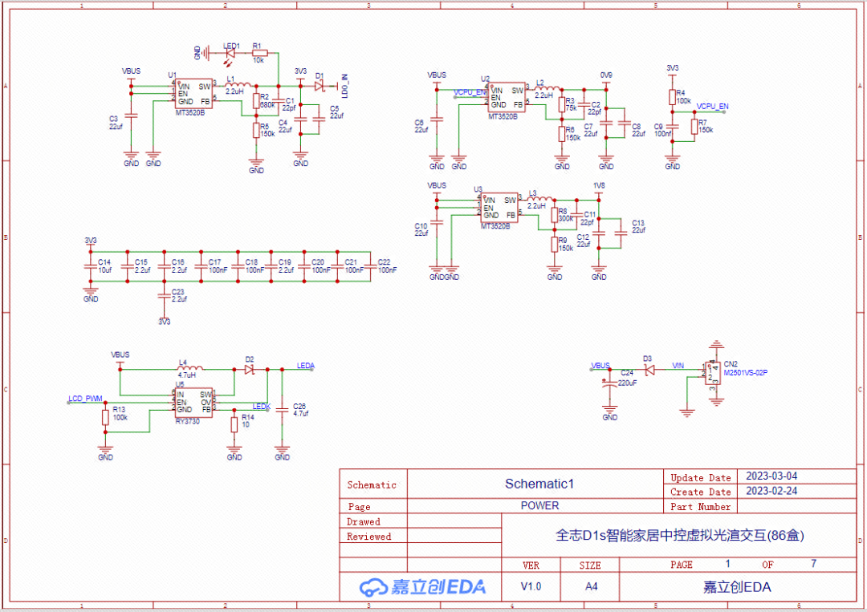Select resistor R13 labeled 100k
The image size is (867, 612).
pyautogui.click(x=105, y=418)
